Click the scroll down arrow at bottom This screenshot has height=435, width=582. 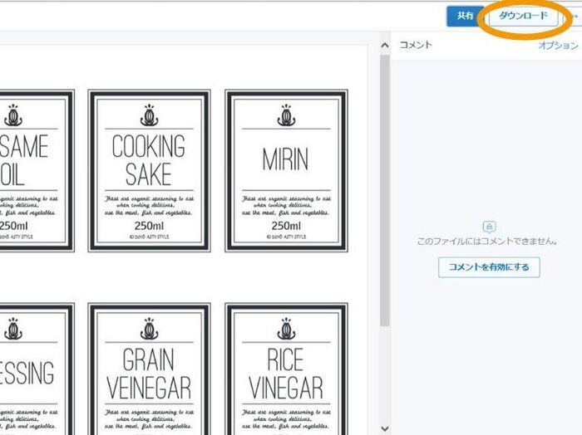383,428
